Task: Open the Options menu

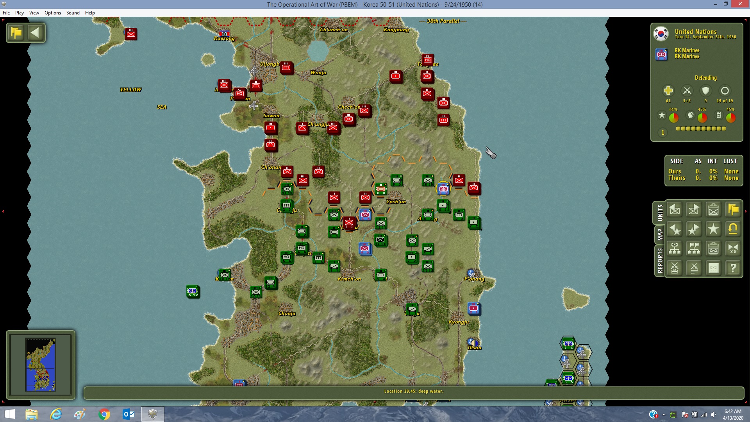Action: [53, 13]
